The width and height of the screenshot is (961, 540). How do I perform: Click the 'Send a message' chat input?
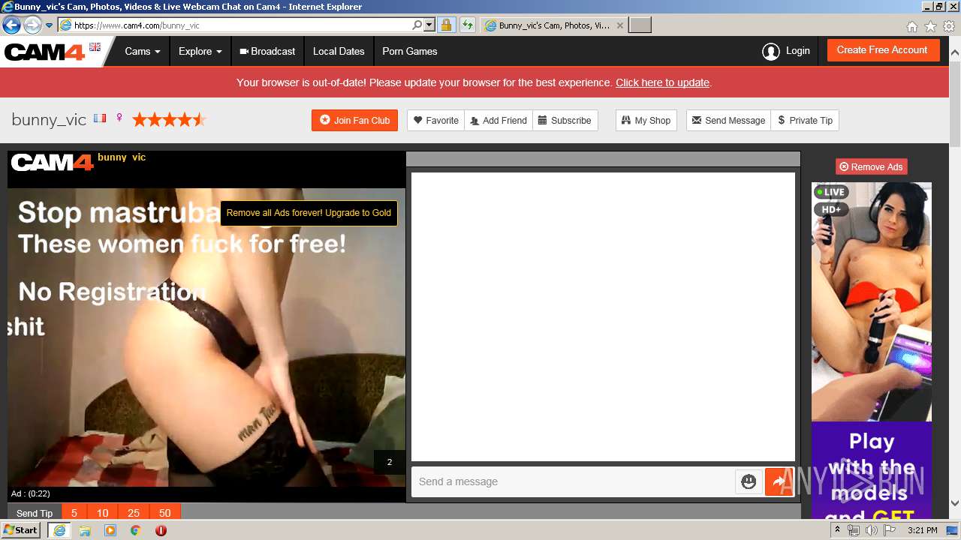point(573,481)
